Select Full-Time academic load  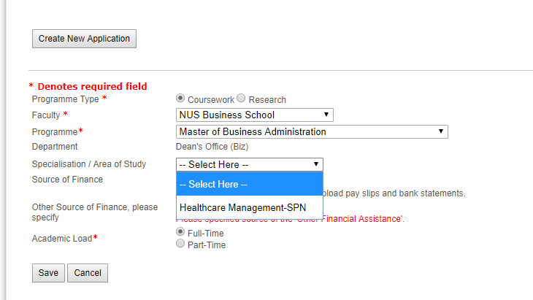coord(180,231)
